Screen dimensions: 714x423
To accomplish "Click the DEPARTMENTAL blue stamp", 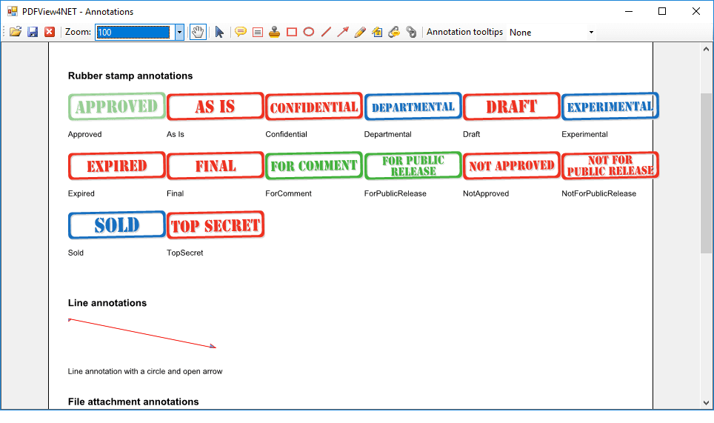I will [413, 107].
